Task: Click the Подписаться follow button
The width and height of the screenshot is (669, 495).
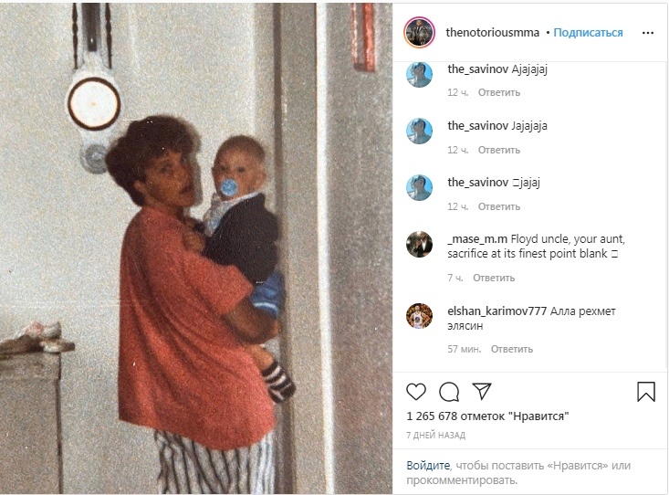Action: [x=588, y=33]
